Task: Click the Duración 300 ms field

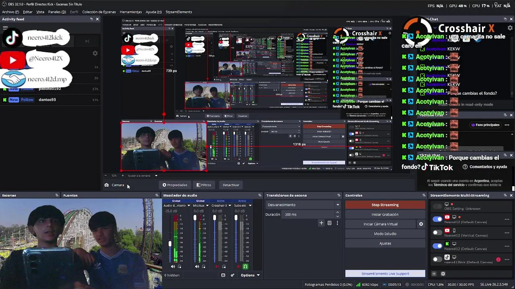Action: pyautogui.click(x=308, y=214)
